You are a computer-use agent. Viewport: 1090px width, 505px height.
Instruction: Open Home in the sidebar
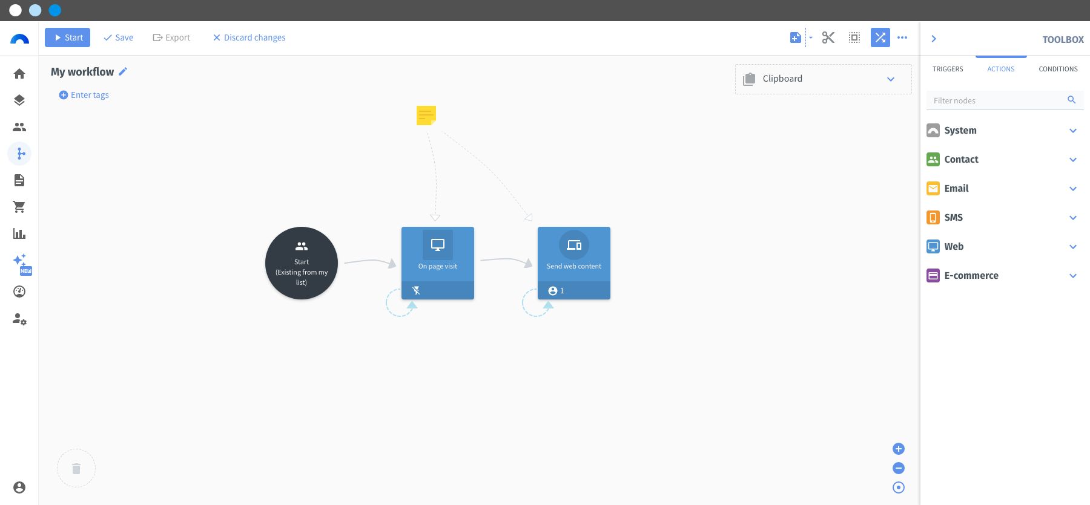[19, 74]
